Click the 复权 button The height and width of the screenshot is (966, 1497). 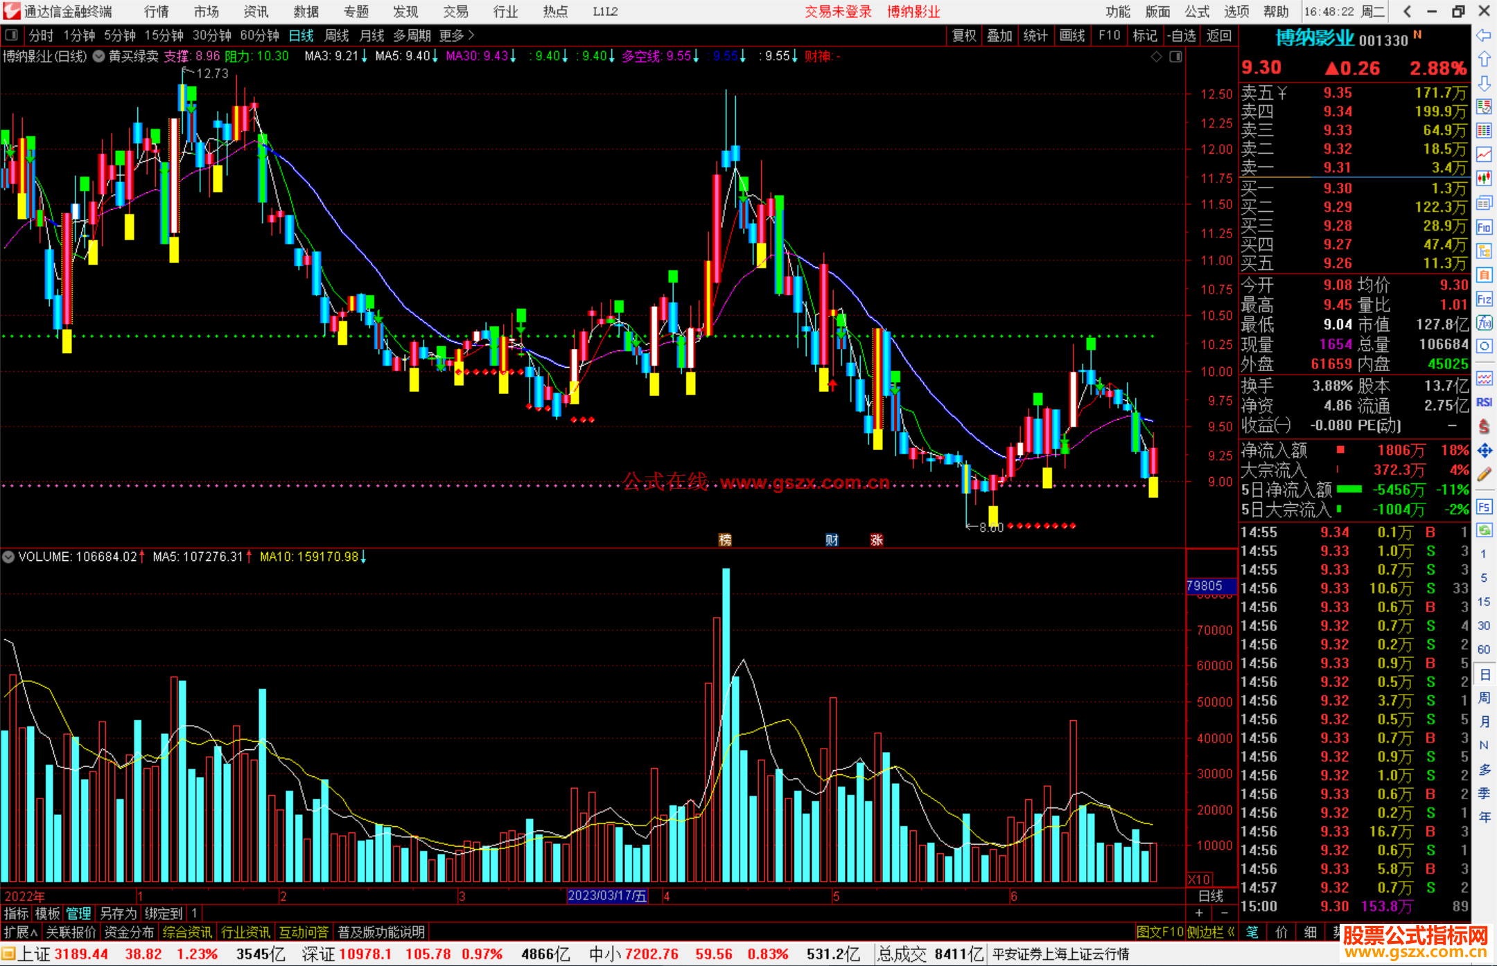[964, 35]
